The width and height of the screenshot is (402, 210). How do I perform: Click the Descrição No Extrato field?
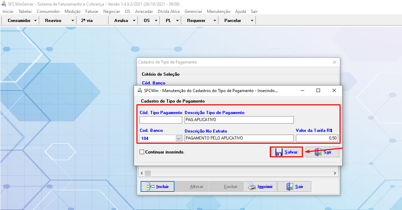click(239, 138)
